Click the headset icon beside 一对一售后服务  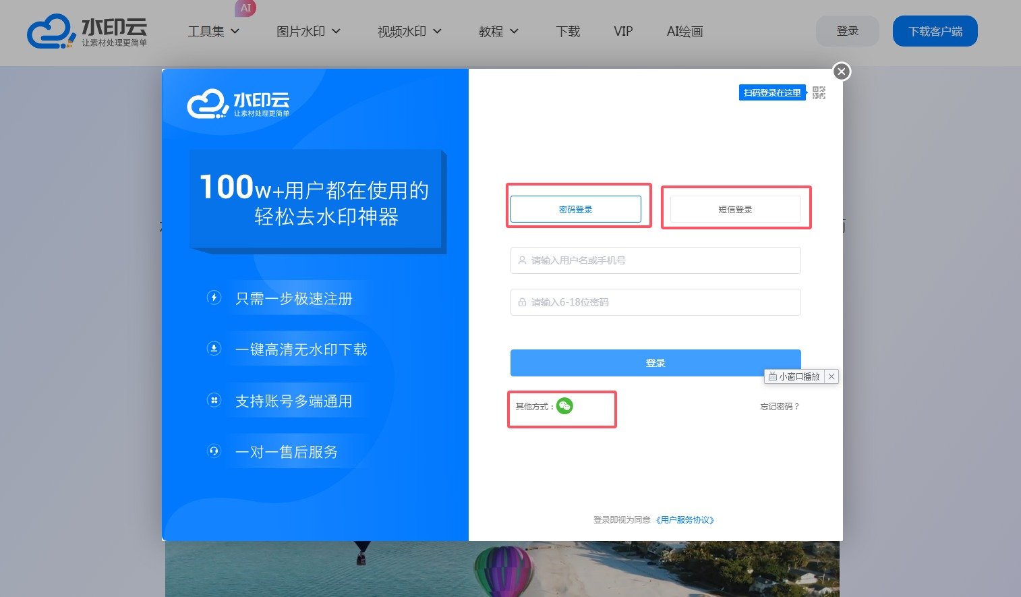pos(214,451)
